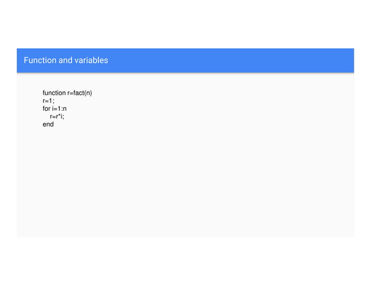Click the white margin above the blue header

pyautogui.click(x=185, y=24)
